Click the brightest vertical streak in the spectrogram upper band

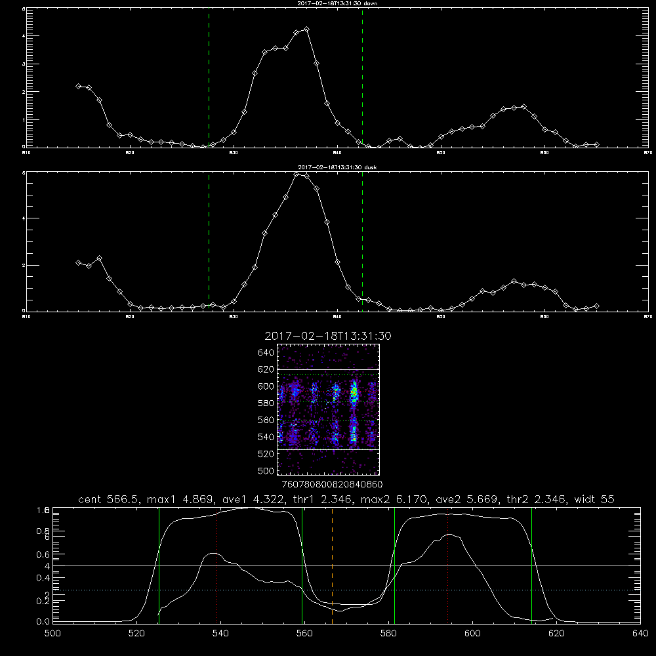[x=354, y=392]
